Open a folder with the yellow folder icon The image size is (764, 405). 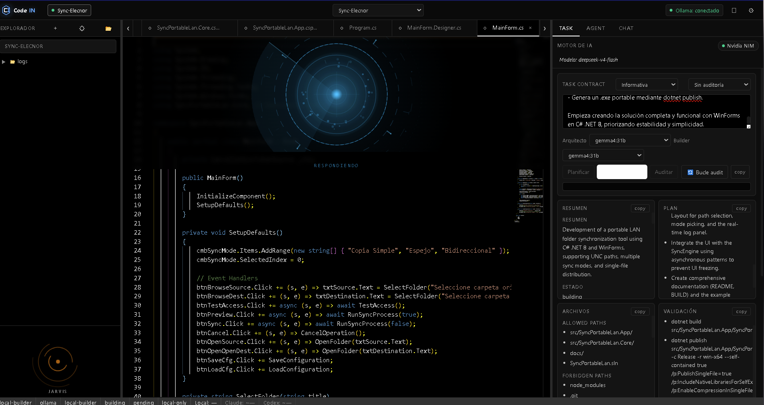click(108, 28)
